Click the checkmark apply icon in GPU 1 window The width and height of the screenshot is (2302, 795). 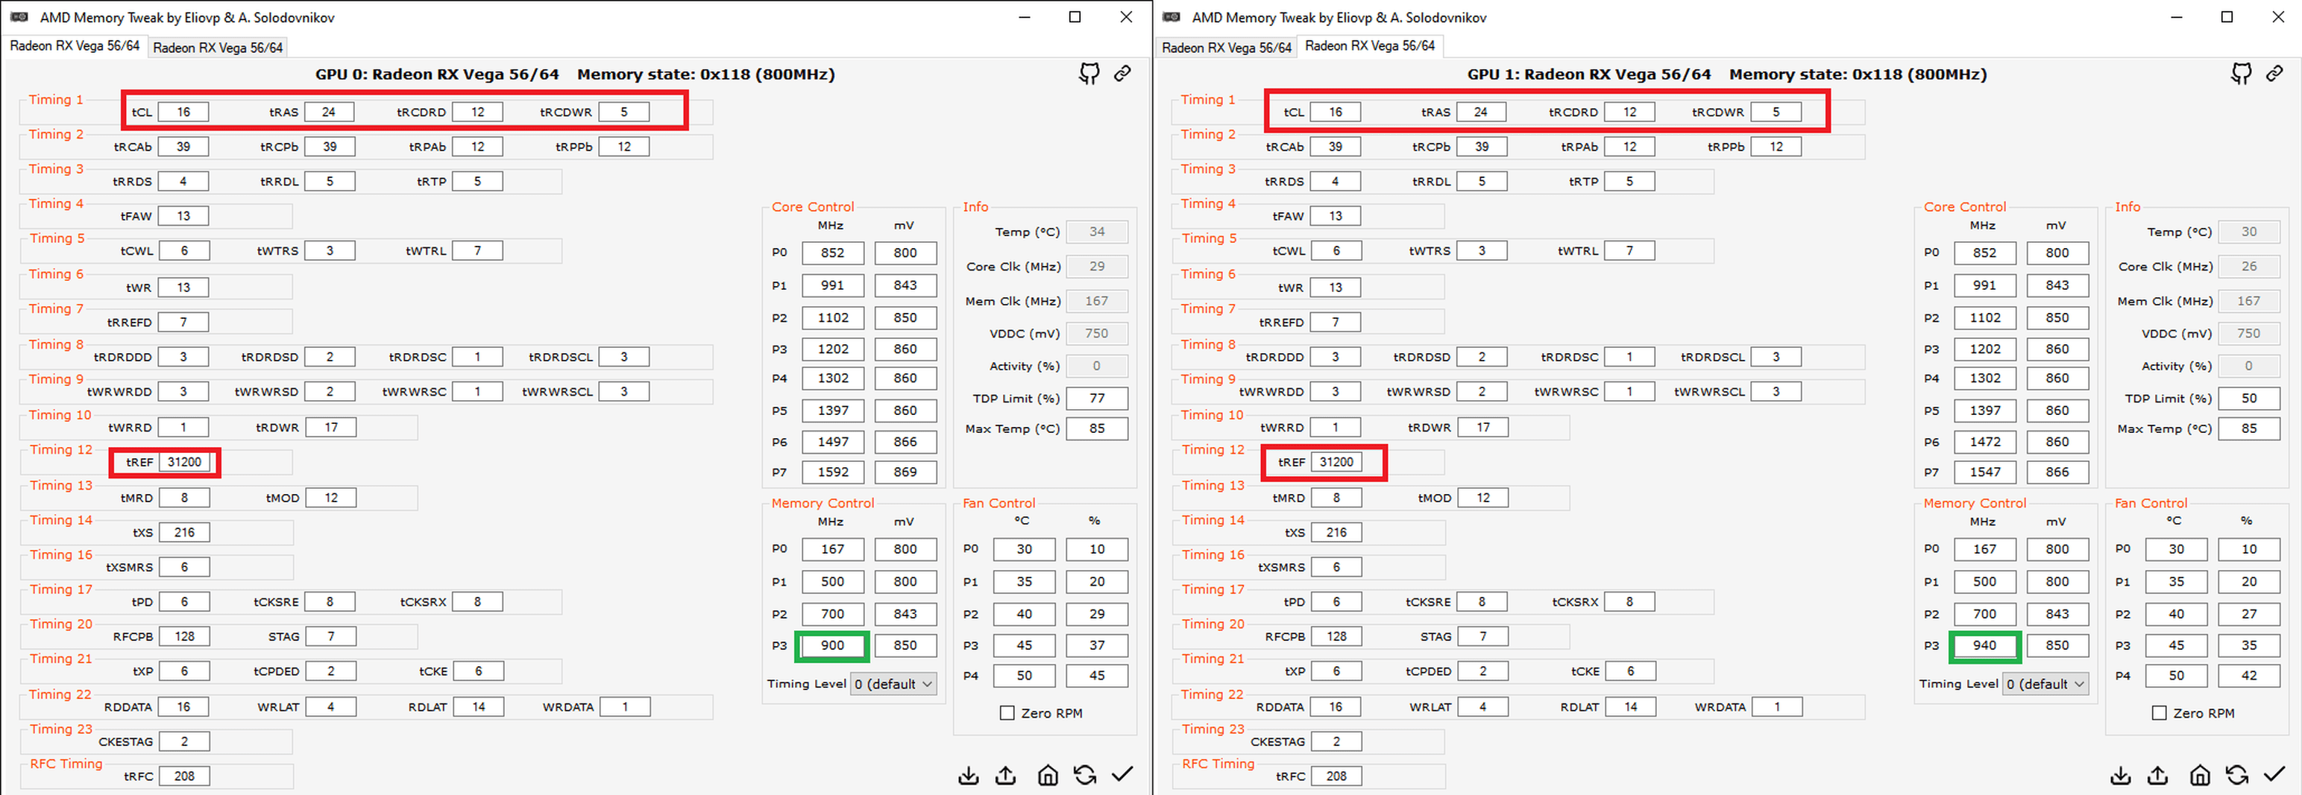2274,773
